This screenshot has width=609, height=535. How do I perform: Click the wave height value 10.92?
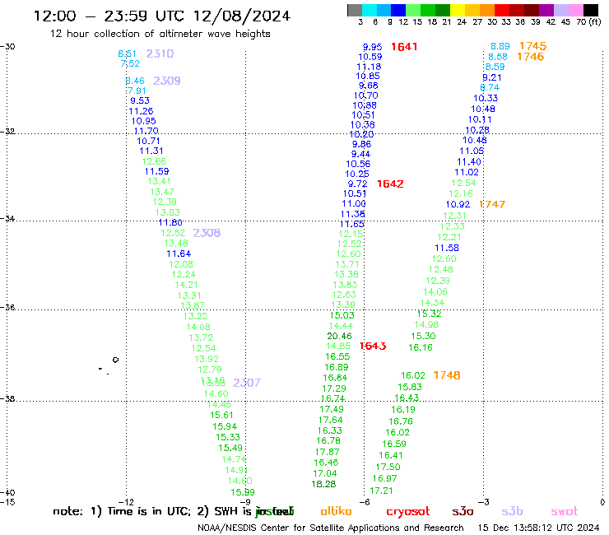pyautogui.click(x=458, y=204)
